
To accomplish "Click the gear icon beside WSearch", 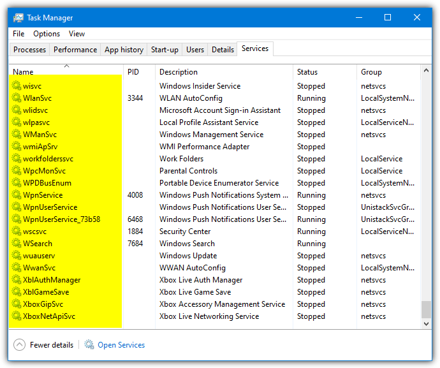I will click(x=17, y=243).
